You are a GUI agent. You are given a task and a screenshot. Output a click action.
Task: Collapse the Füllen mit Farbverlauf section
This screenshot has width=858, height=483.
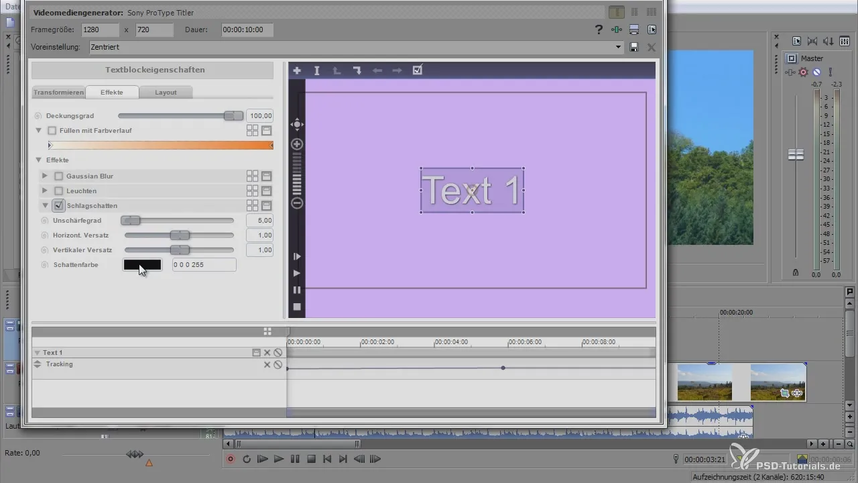coord(39,130)
